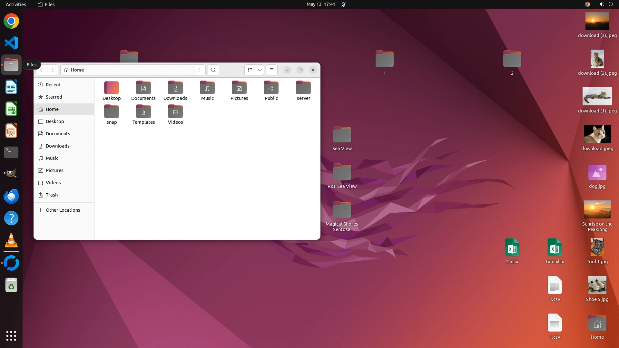619x348 pixels.
Task: Go to Recent in sidebar
Action: [x=53, y=85]
